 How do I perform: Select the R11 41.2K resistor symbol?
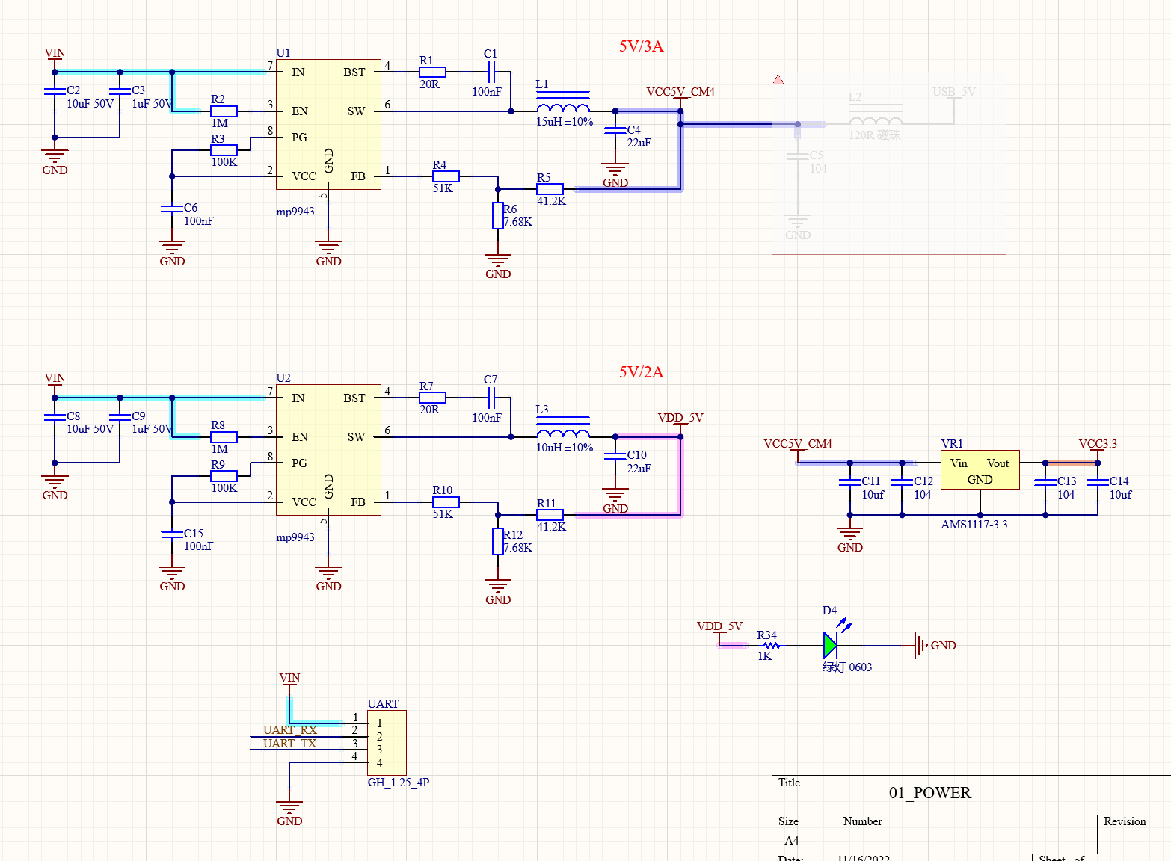point(550,515)
